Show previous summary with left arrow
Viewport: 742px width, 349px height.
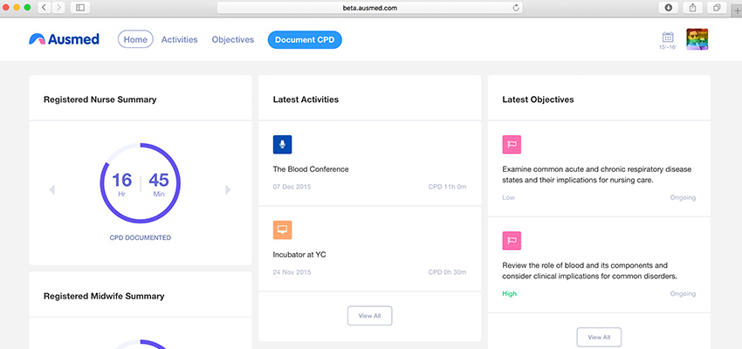point(52,189)
